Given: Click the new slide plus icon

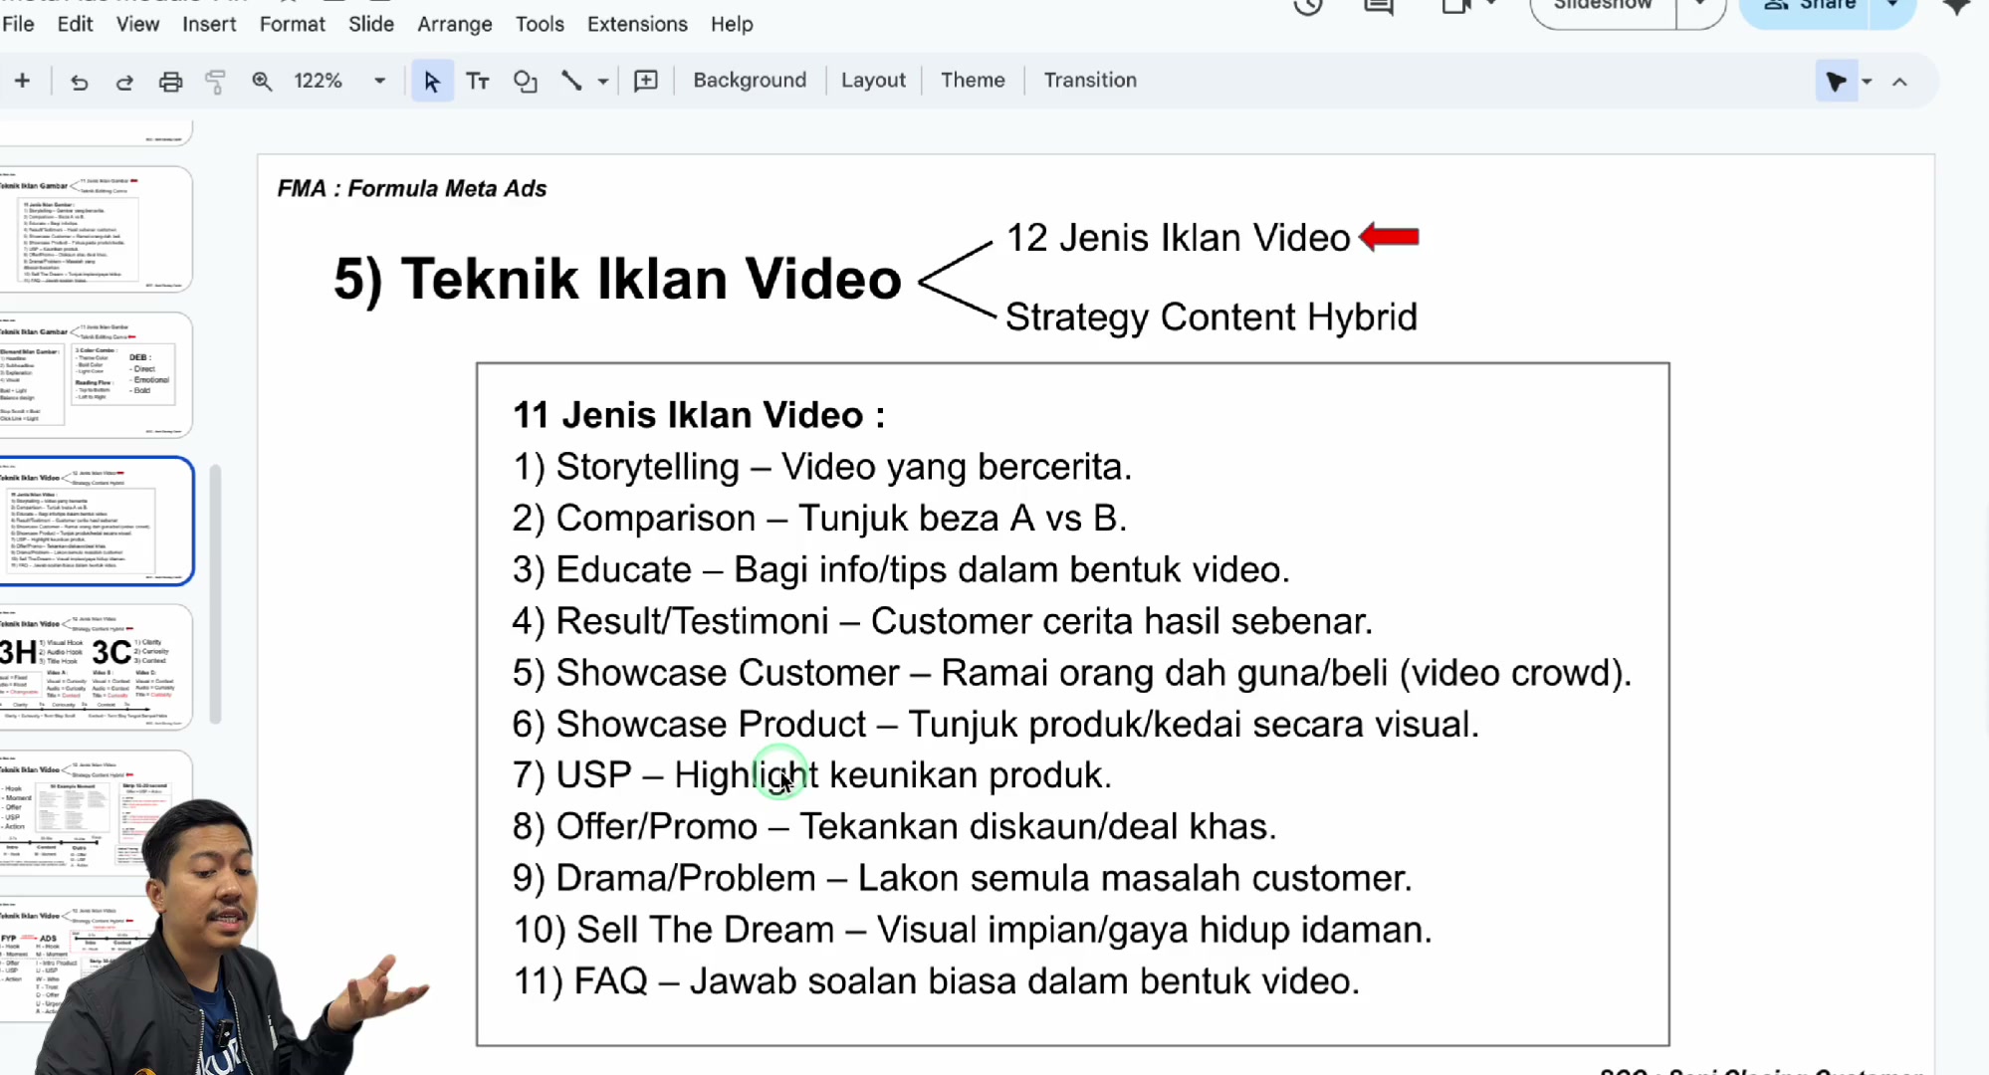Looking at the screenshot, I should 22,81.
